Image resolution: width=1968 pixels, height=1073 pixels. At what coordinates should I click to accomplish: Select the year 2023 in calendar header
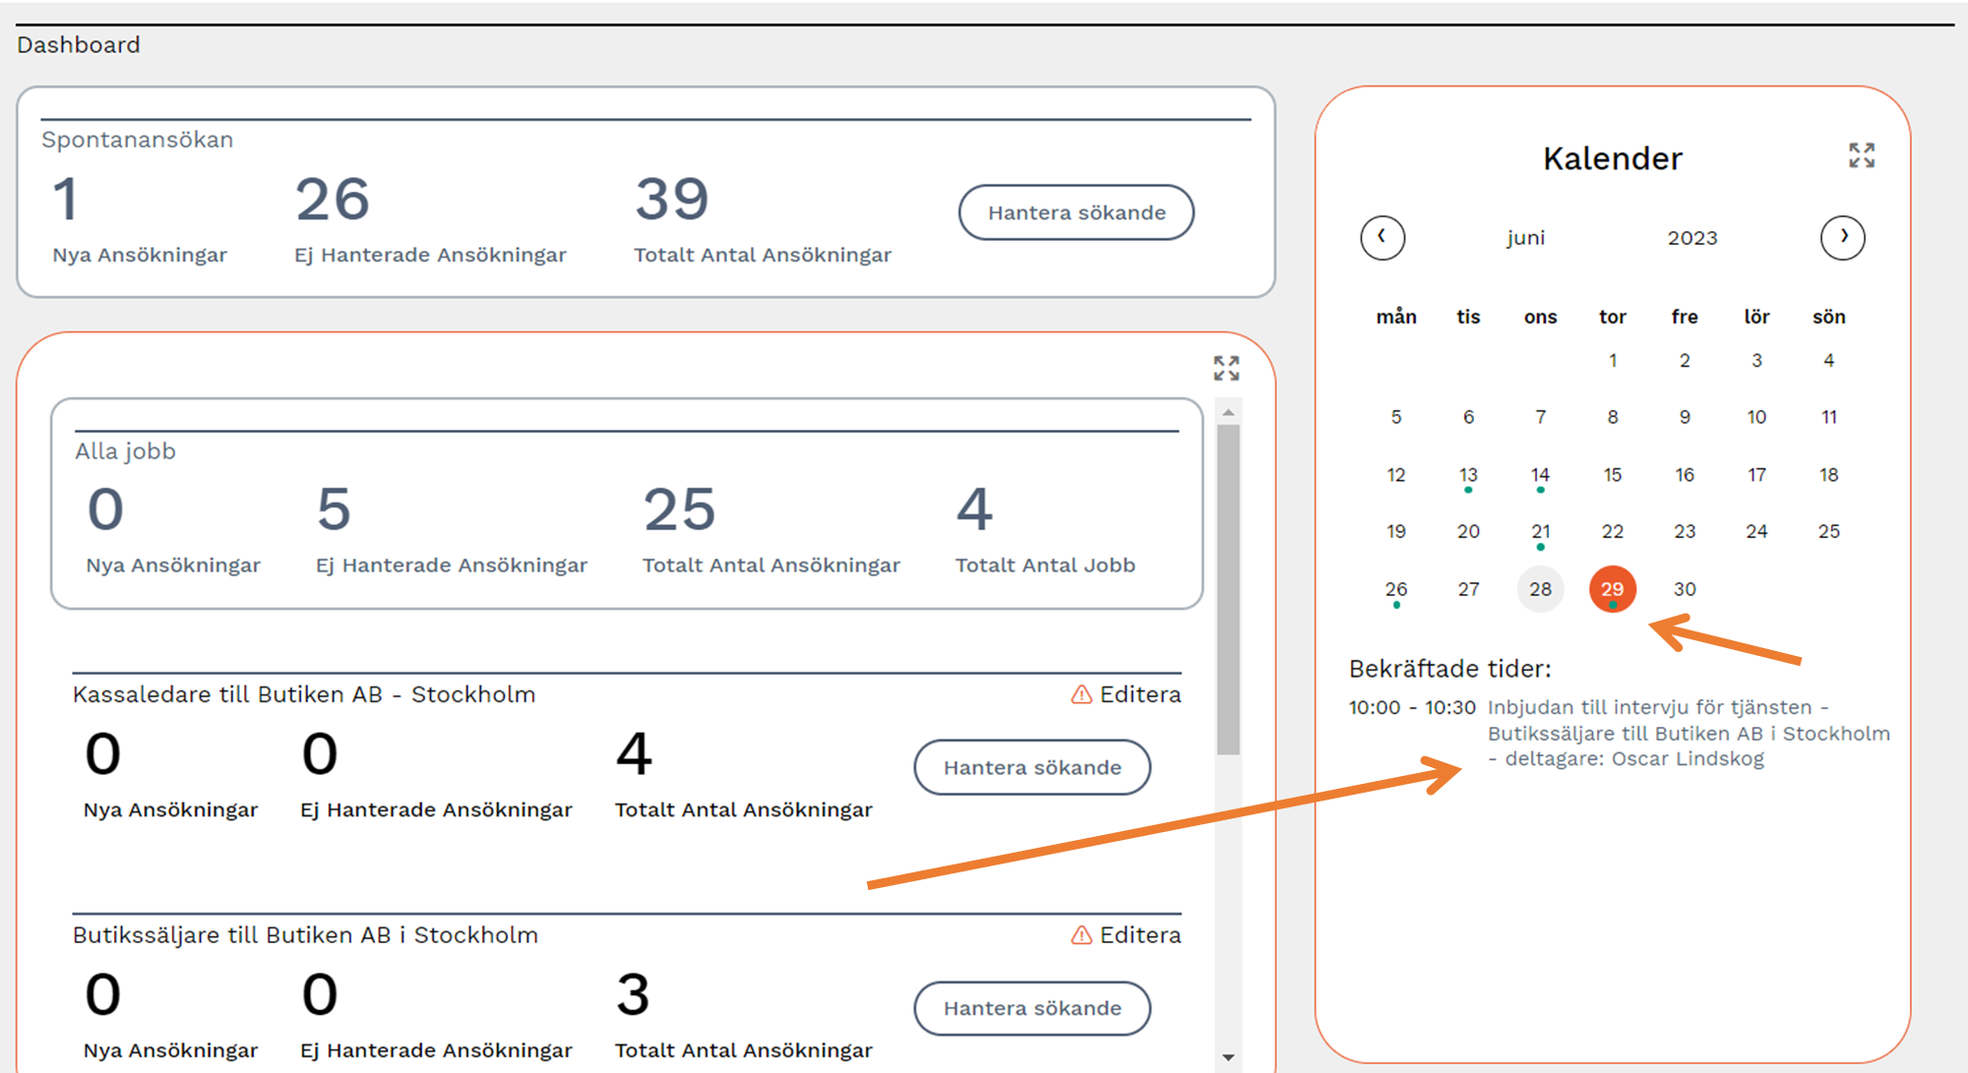[1691, 238]
